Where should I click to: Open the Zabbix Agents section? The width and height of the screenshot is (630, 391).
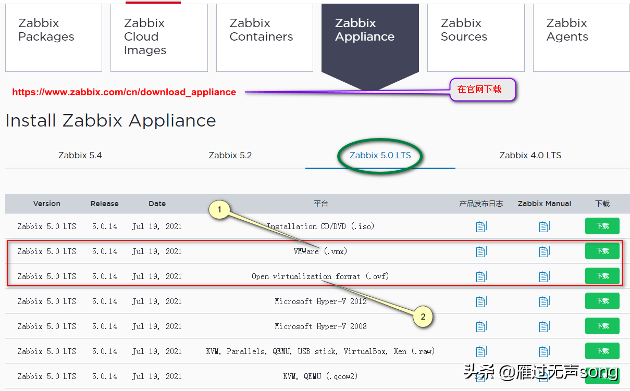(582, 37)
